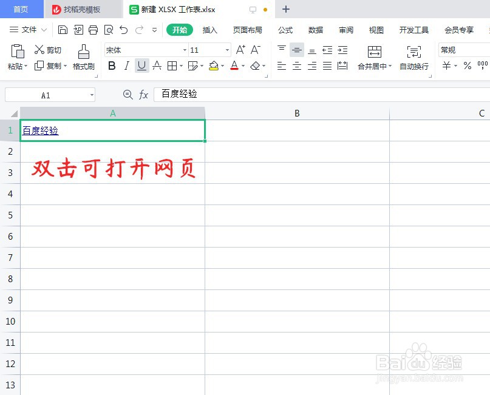490x395 pixels.
Task: Toggle Italic formatting
Action: [x=126, y=66]
